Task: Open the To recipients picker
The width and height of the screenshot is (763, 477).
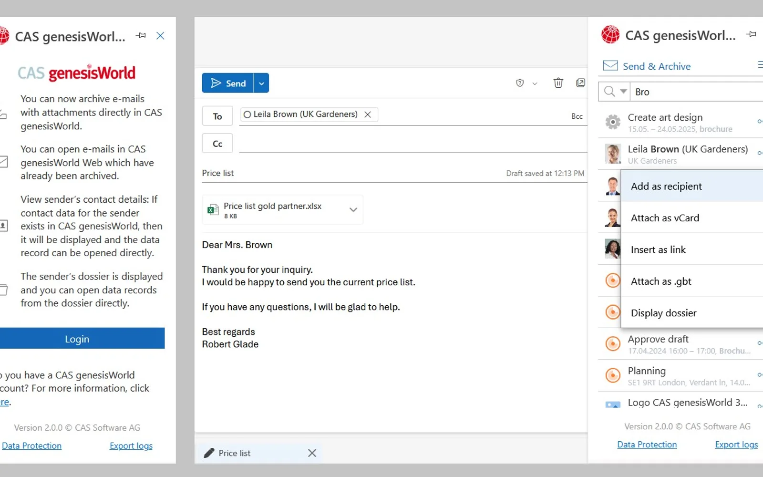Action: (217, 116)
